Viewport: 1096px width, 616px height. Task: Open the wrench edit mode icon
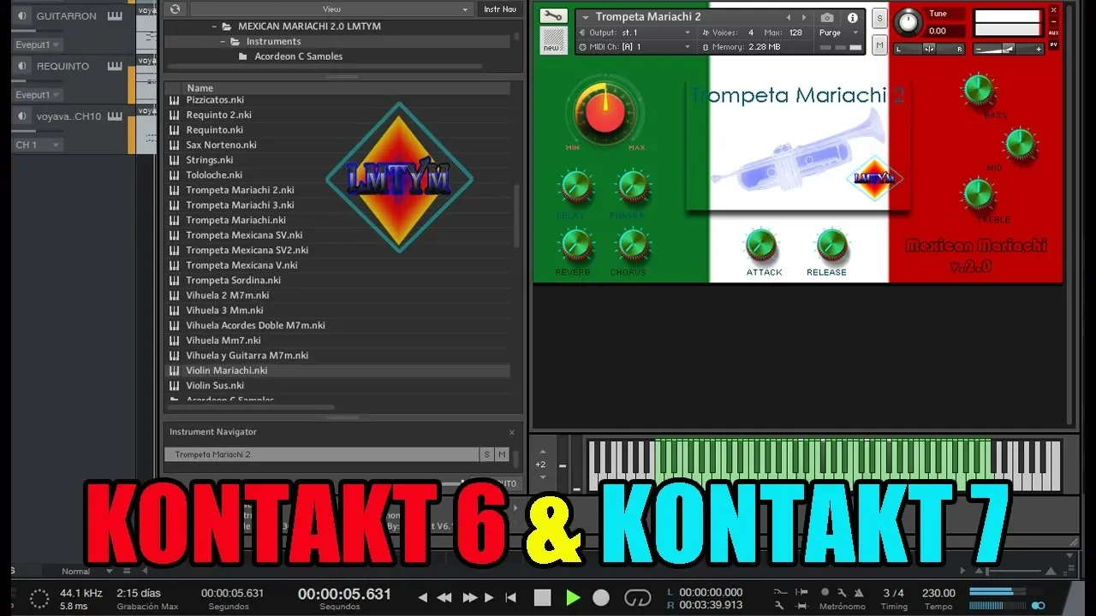[x=554, y=15]
